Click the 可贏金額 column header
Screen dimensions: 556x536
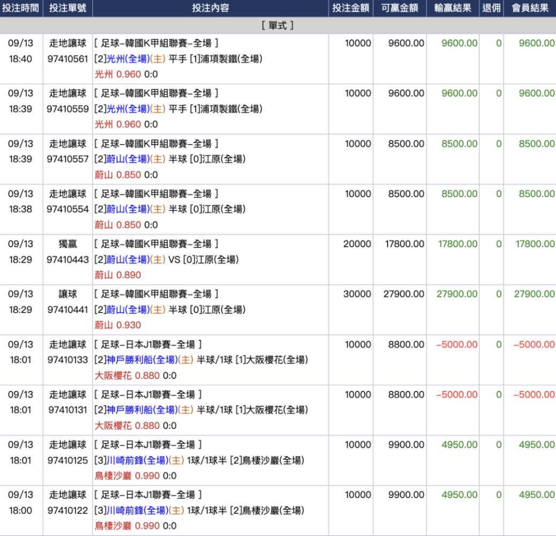coord(399,8)
